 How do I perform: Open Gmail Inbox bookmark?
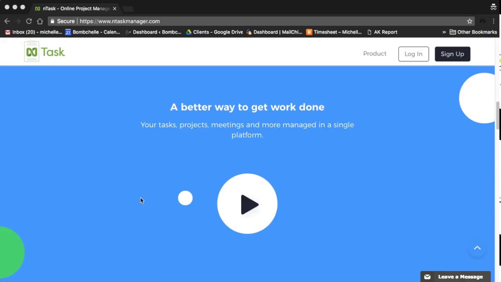(33, 32)
